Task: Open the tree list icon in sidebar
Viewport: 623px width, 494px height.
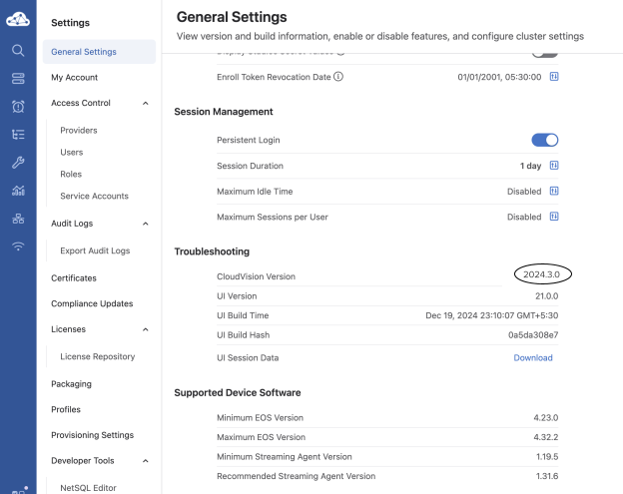Action: click(18, 135)
